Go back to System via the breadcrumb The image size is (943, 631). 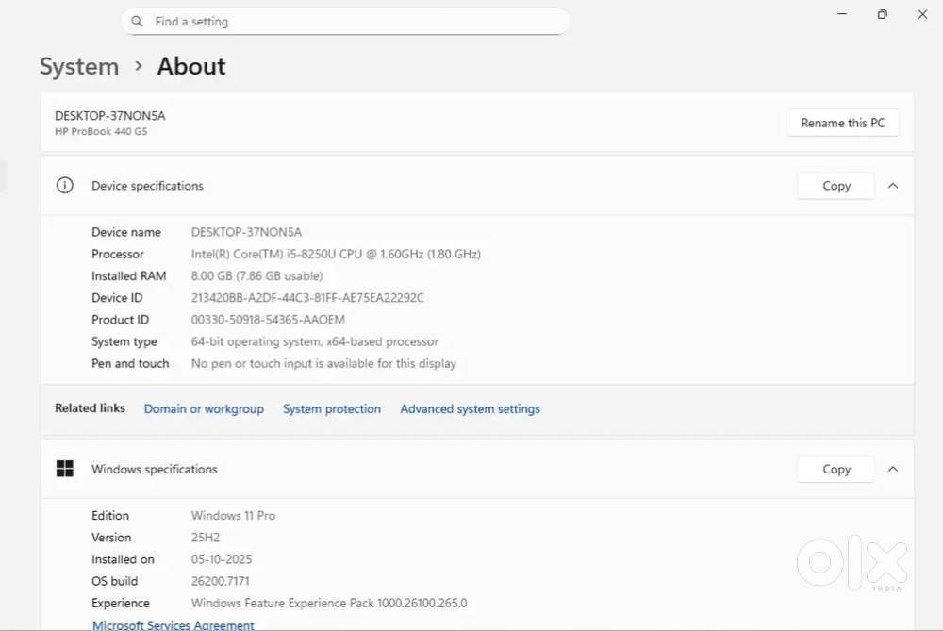(x=79, y=67)
